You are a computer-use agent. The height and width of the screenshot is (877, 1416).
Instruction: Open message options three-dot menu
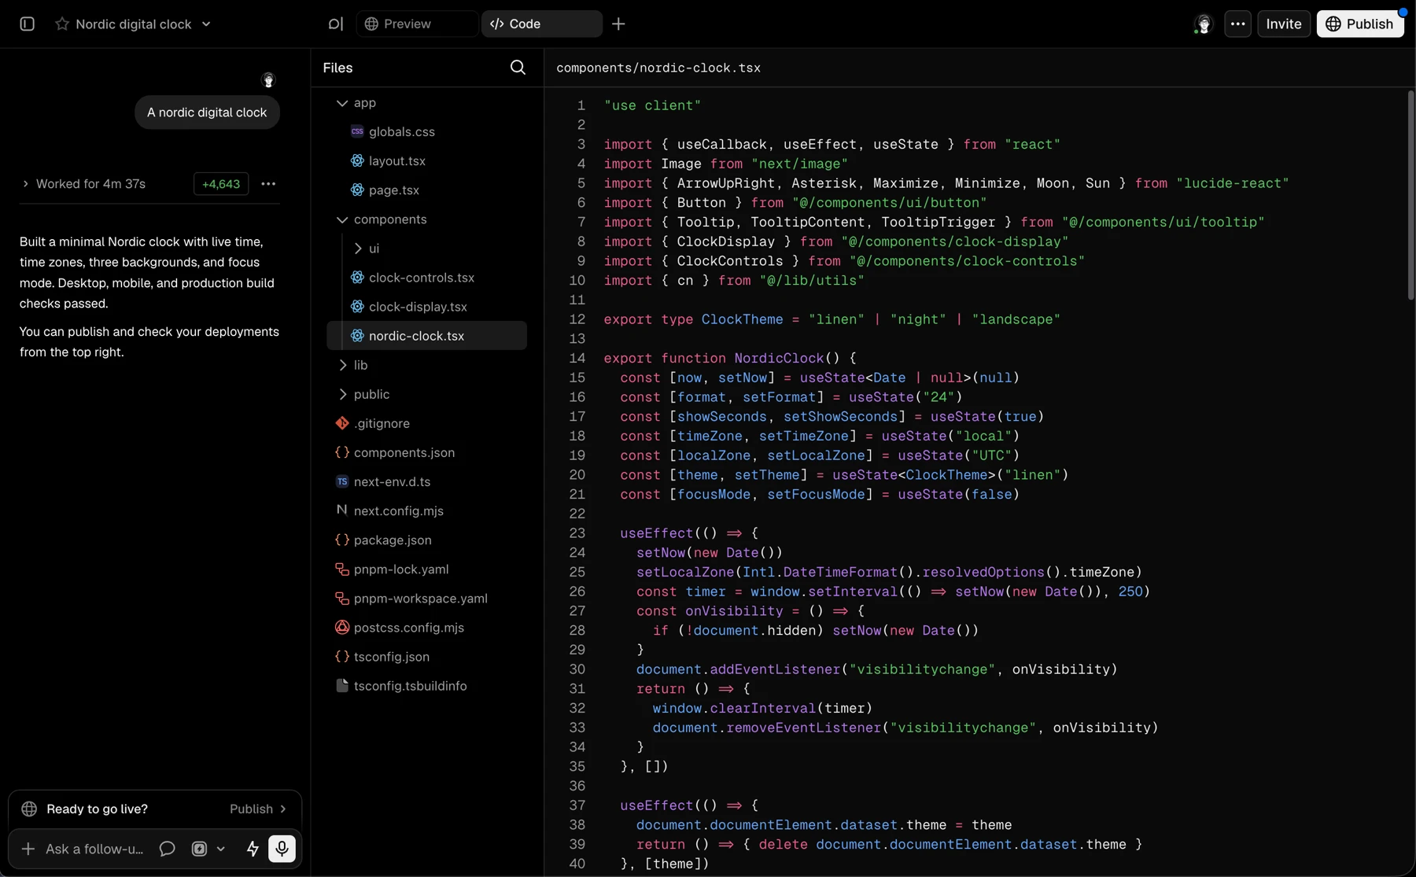[x=268, y=183]
